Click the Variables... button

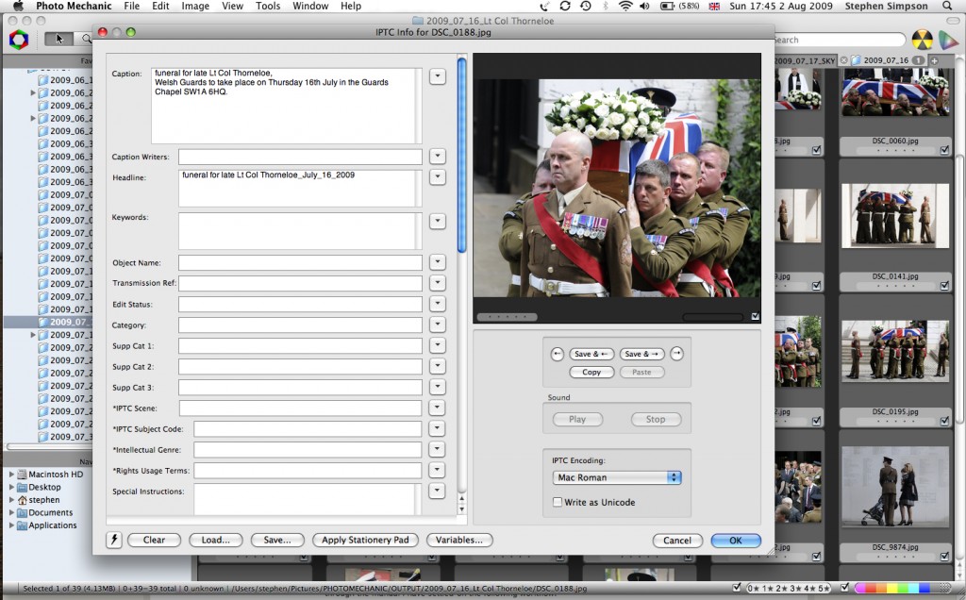click(459, 541)
